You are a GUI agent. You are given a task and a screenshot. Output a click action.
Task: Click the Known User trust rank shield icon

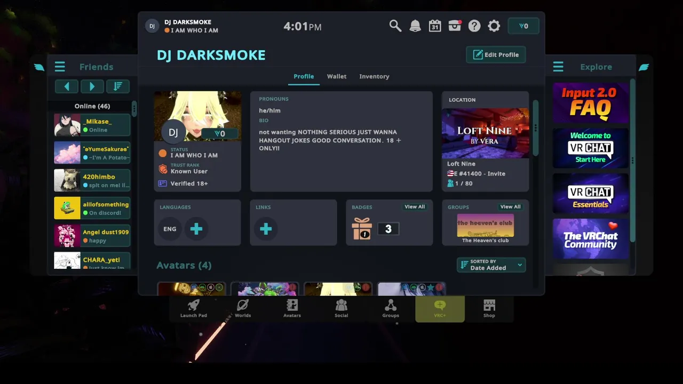[163, 169]
